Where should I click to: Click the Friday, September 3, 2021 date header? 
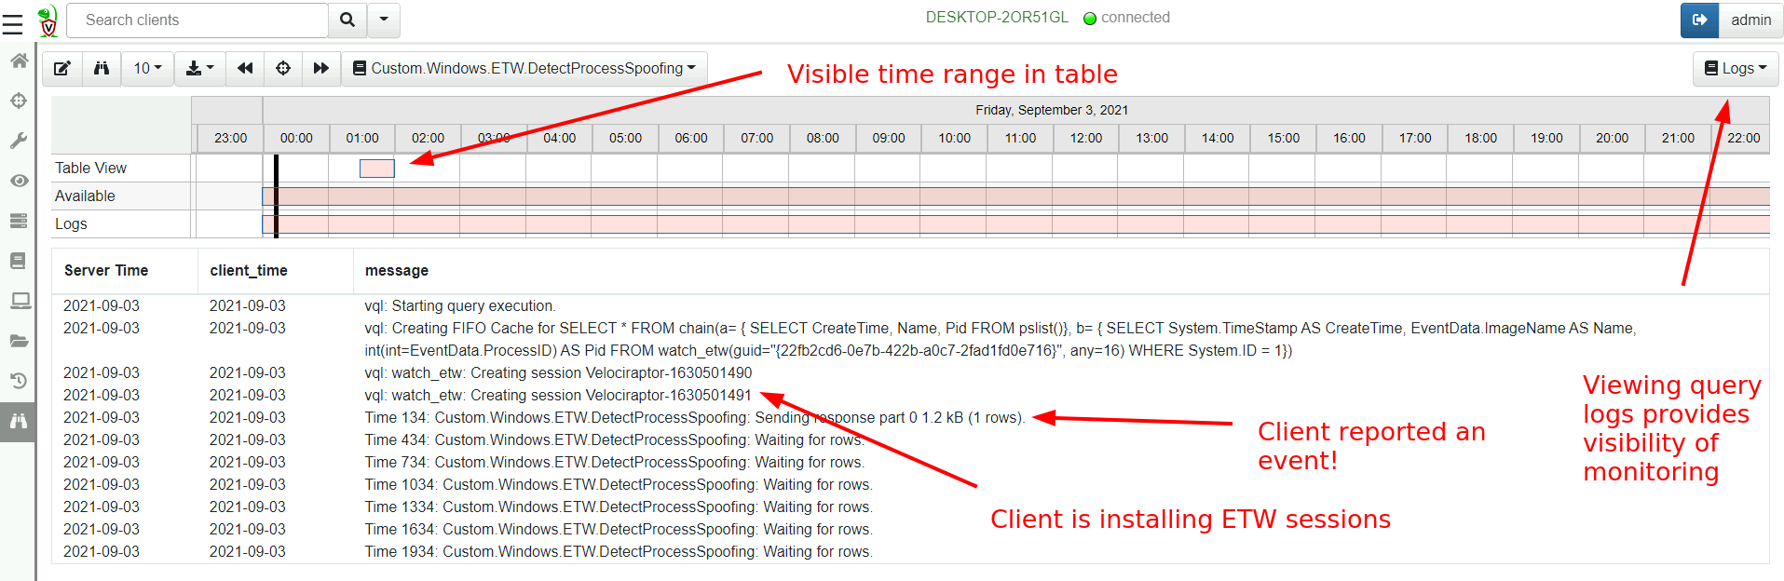click(1052, 110)
